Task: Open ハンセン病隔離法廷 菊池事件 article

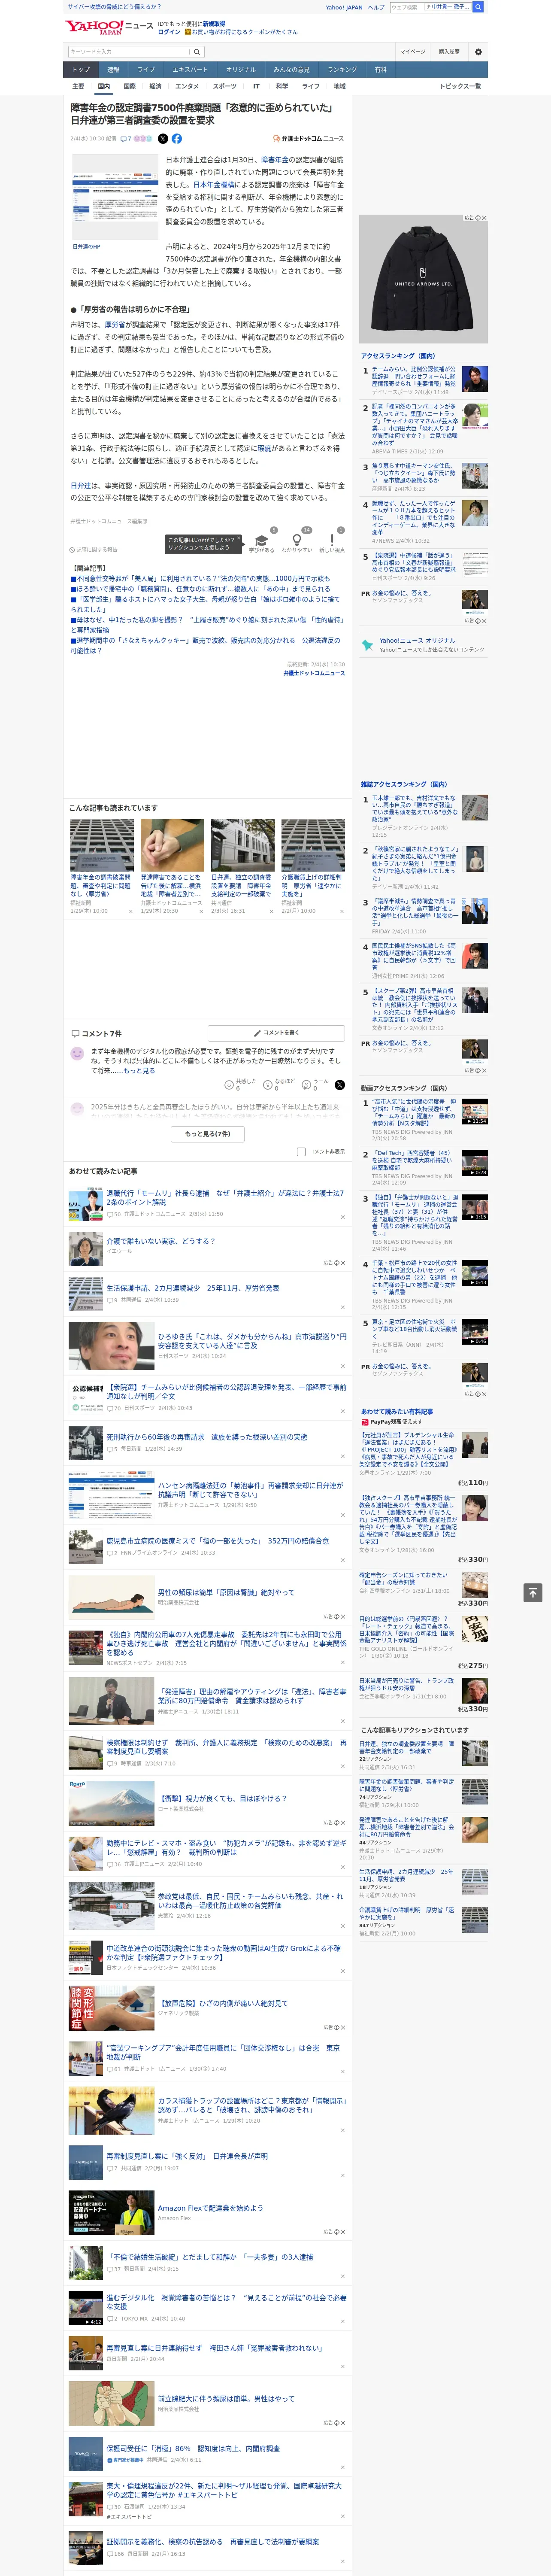Action: pos(251,1489)
